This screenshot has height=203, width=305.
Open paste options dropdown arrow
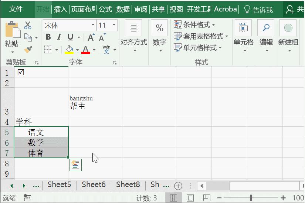click(x=13, y=52)
